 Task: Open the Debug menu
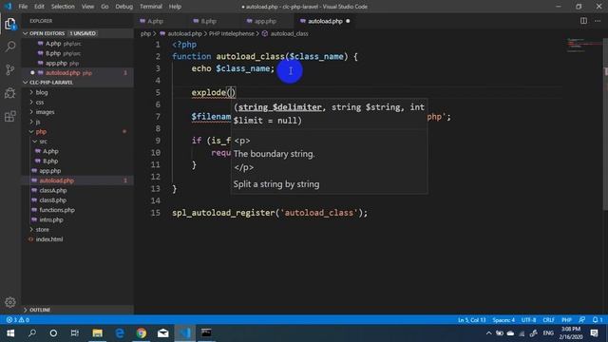coord(124,7)
